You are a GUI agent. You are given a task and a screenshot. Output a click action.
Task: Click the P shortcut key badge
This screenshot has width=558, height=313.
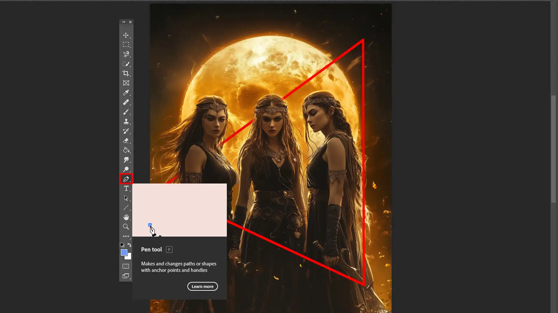169,250
